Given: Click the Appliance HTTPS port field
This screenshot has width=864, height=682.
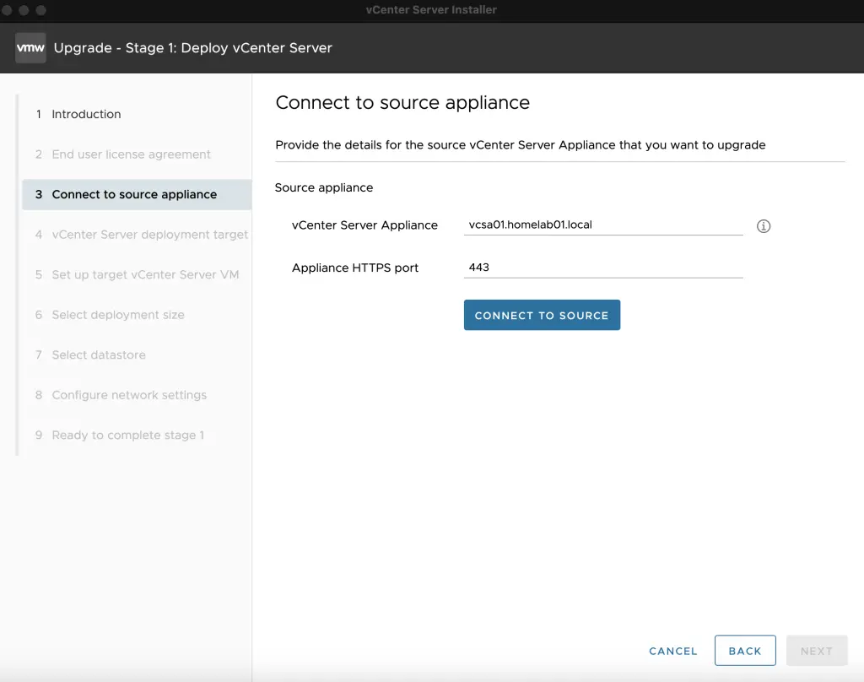Looking at the screenshot, I should coord(602,268).
